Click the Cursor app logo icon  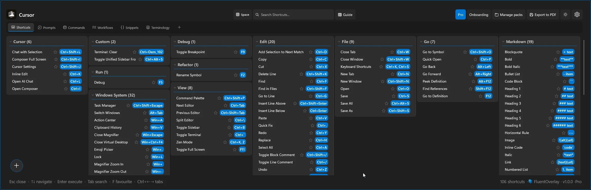pyautogui.click(x=11, y=15)
